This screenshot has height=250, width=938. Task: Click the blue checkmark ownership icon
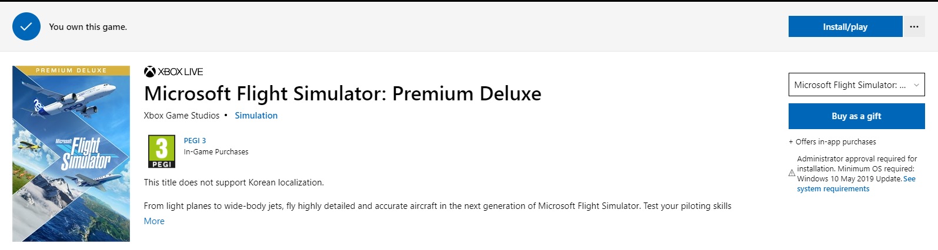(26, 27)
